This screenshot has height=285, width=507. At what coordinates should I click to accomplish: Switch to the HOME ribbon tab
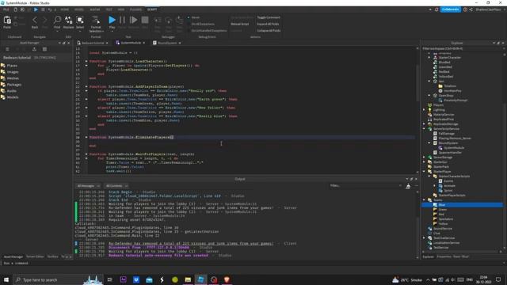[65, 9]
